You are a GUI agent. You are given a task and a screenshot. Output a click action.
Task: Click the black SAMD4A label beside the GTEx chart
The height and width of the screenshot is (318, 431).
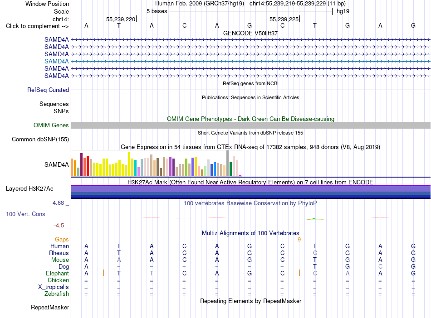click(56, 164)
